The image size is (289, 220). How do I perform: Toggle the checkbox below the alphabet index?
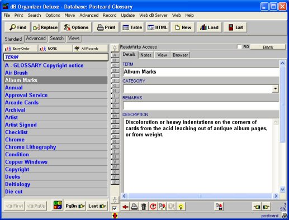(x=115, y=208)
